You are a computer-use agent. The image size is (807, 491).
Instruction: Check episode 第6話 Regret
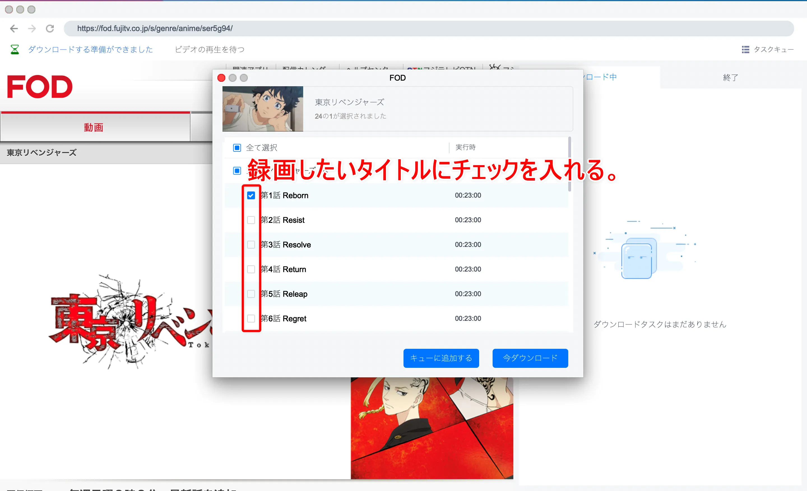[251, 319]
